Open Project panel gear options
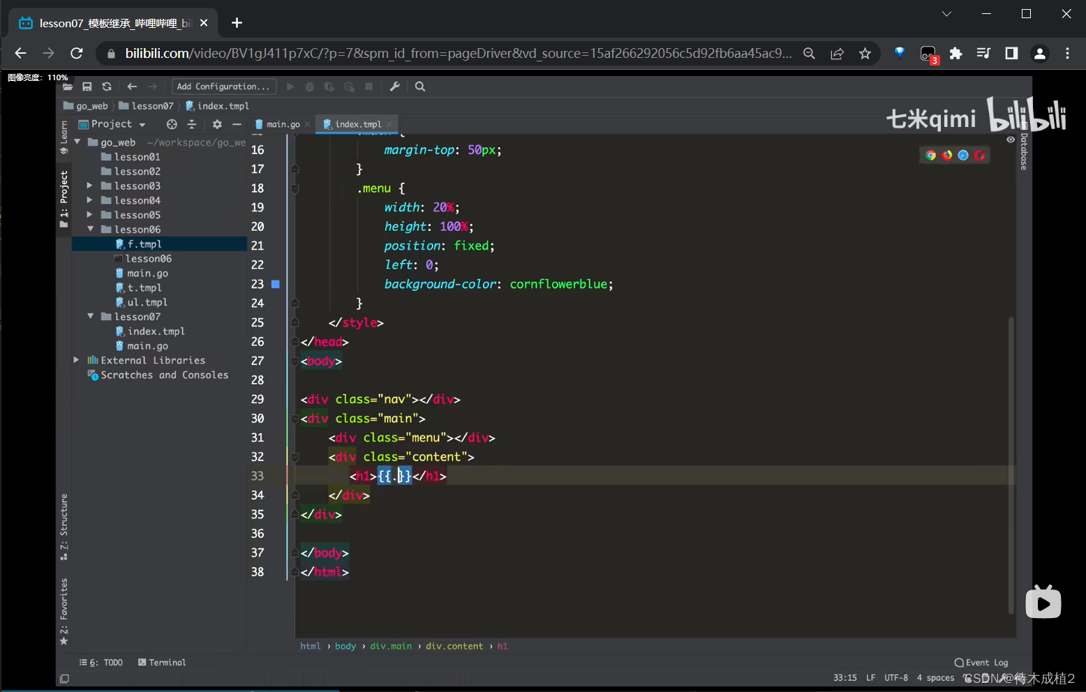Viewport: 1086px width, 692px height. point(217,124)
